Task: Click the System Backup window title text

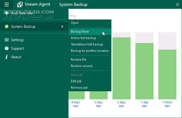Action: [73, 5]
